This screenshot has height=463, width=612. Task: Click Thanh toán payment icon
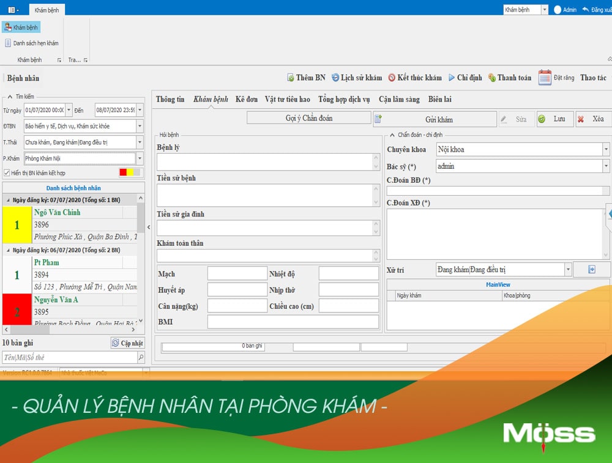[x=492, y=78]
